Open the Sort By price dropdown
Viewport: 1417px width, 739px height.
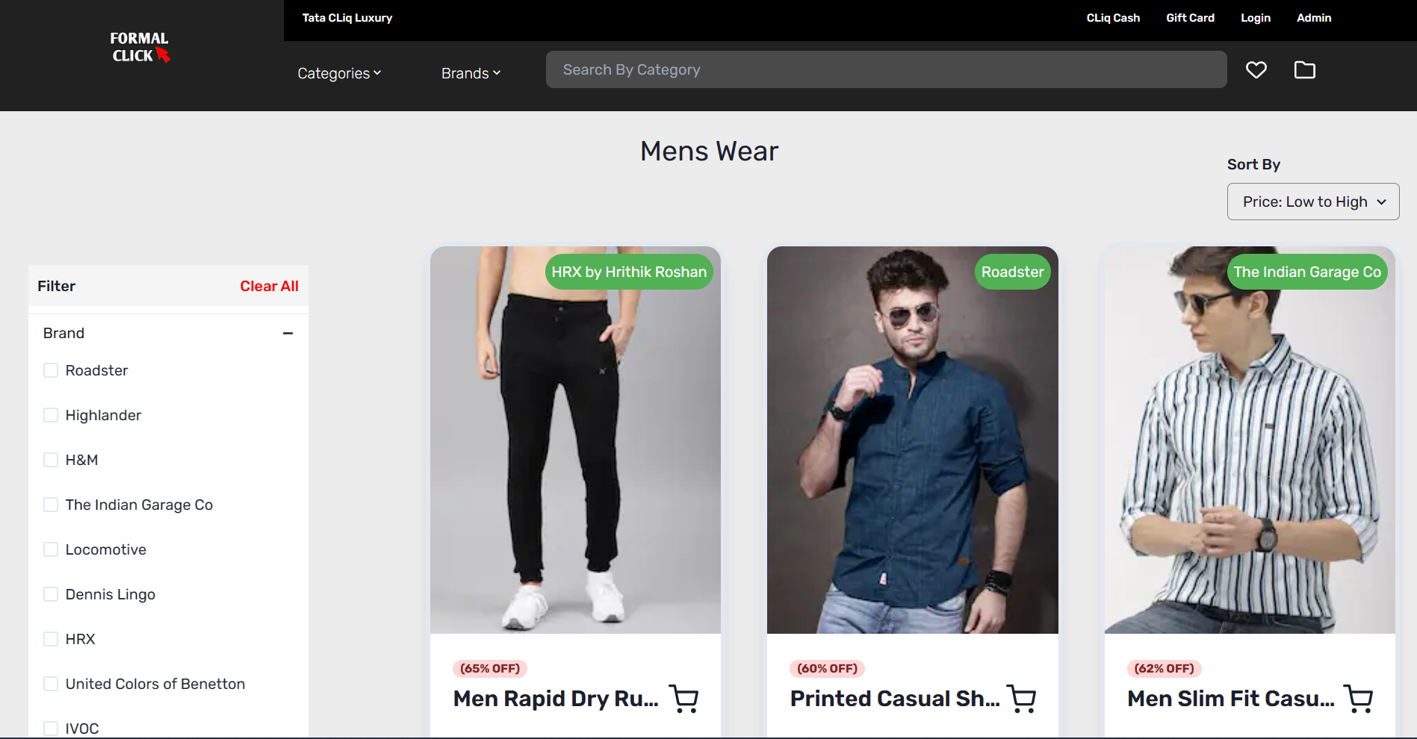click(x=1312, y=202)
